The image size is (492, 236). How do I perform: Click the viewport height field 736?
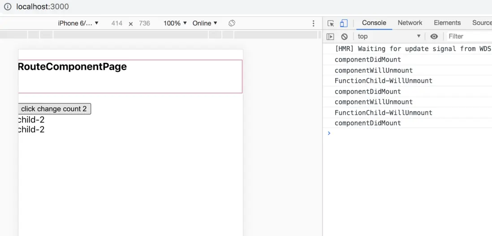coord(144,23)
